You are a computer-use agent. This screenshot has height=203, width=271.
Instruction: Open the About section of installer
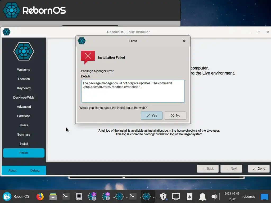(12, 170)
